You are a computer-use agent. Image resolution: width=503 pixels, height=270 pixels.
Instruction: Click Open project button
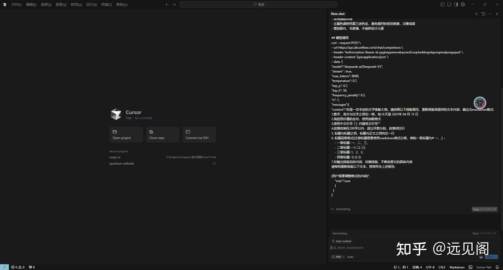click(x=126, y=134)
